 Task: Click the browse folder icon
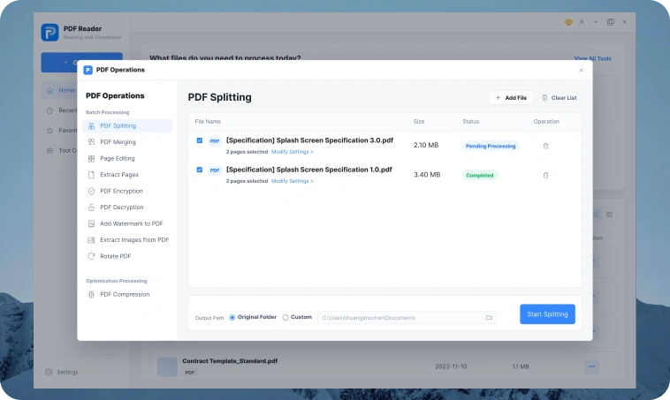pyautogui.click(x=489, y=318)
